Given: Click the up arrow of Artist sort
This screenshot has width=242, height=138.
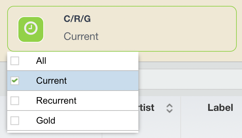Looking at the screenshot, I should point(170,106).
